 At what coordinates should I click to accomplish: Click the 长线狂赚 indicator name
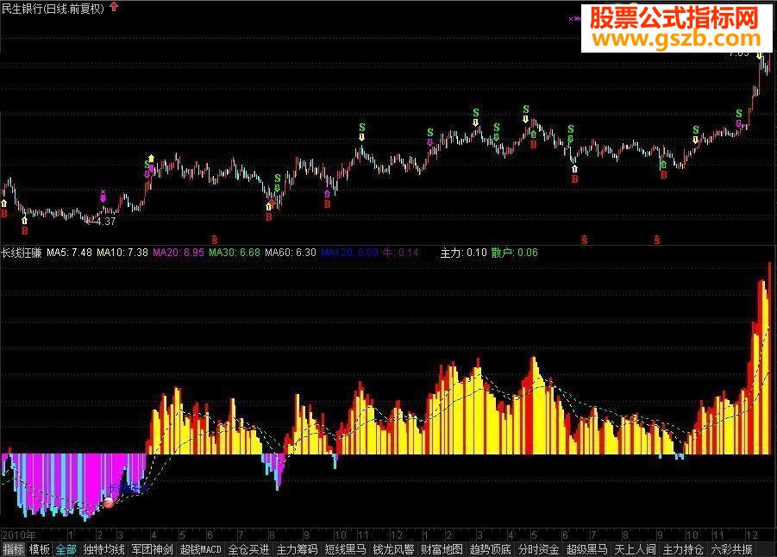[x=22, y=253]
